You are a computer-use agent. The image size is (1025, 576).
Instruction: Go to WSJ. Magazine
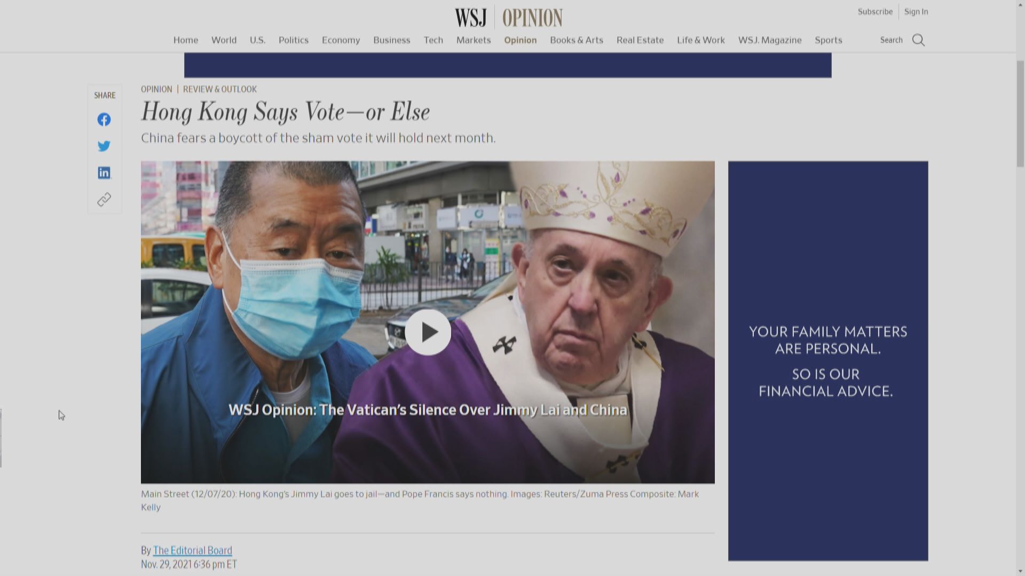(769, 40)
